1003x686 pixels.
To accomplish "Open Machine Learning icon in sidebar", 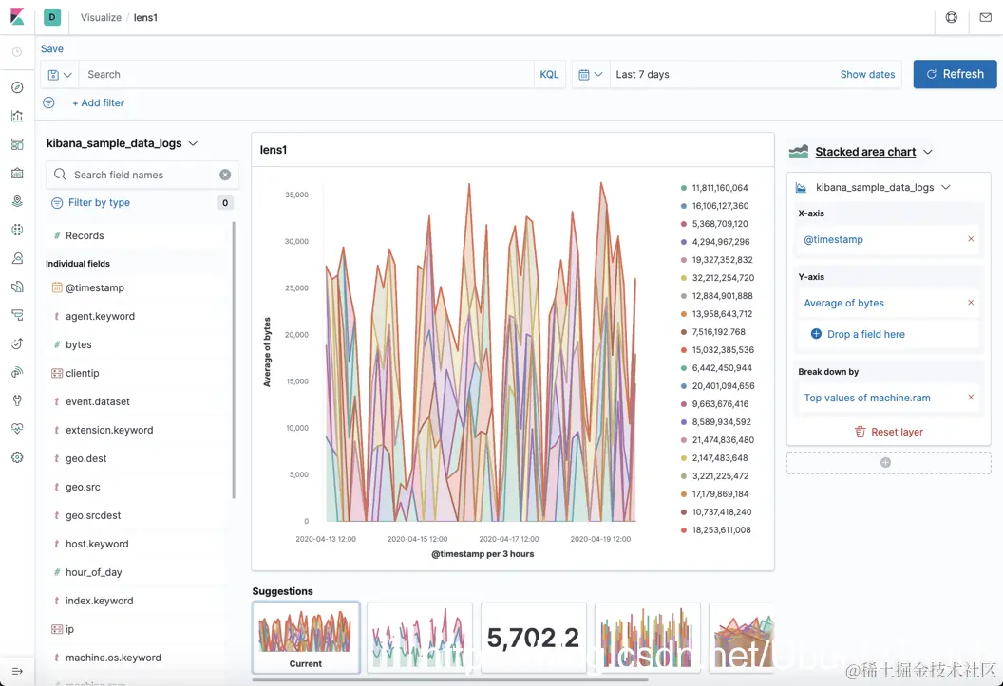I will coord(17,230).
